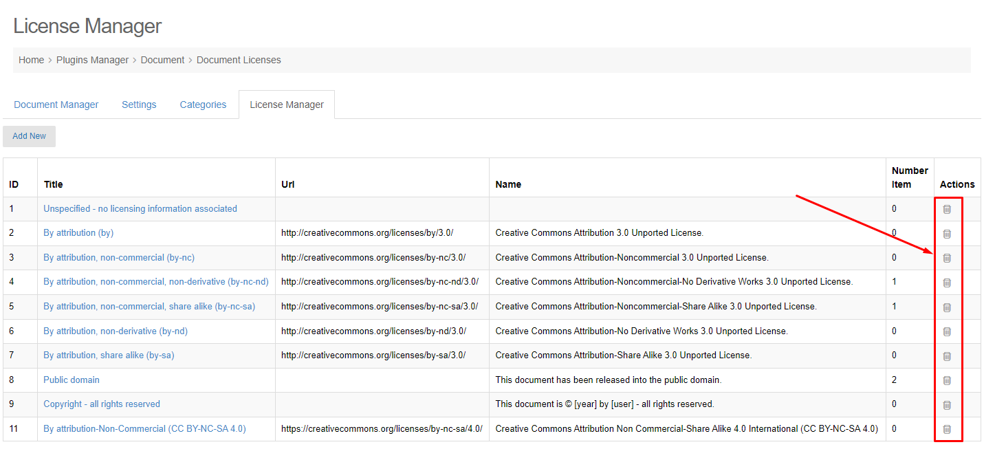
Task: Click the Public domain title link
Action: coord(72,380)
